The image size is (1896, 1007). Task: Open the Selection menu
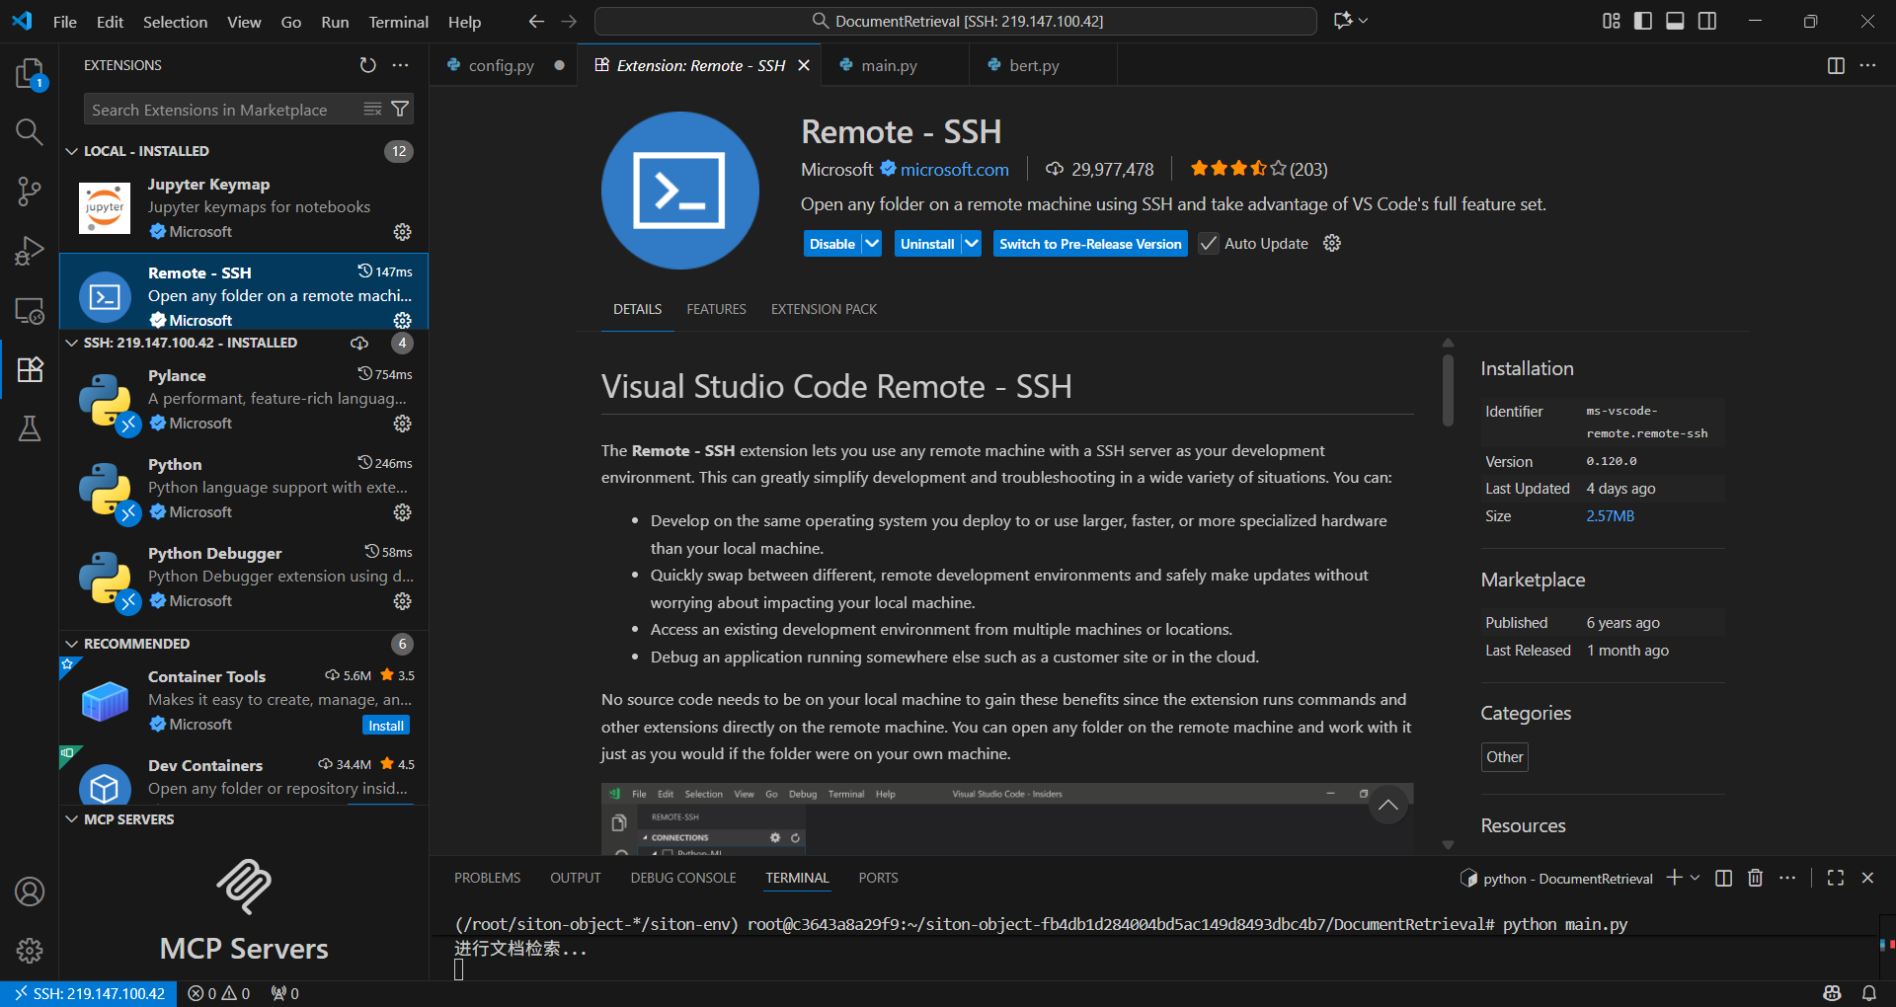tap(175, 22)
